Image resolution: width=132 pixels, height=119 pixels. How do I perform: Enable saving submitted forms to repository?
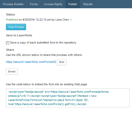coord(7,43)
